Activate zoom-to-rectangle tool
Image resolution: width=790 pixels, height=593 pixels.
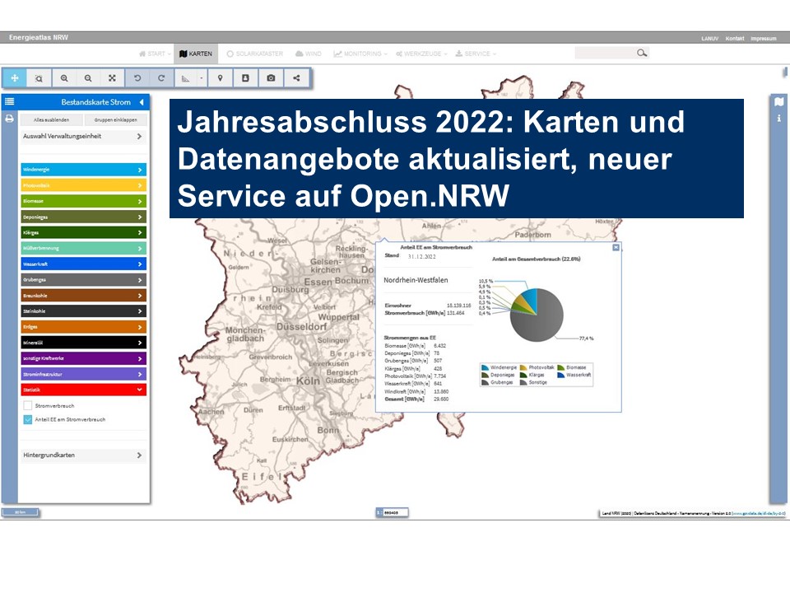click(39, 78)
